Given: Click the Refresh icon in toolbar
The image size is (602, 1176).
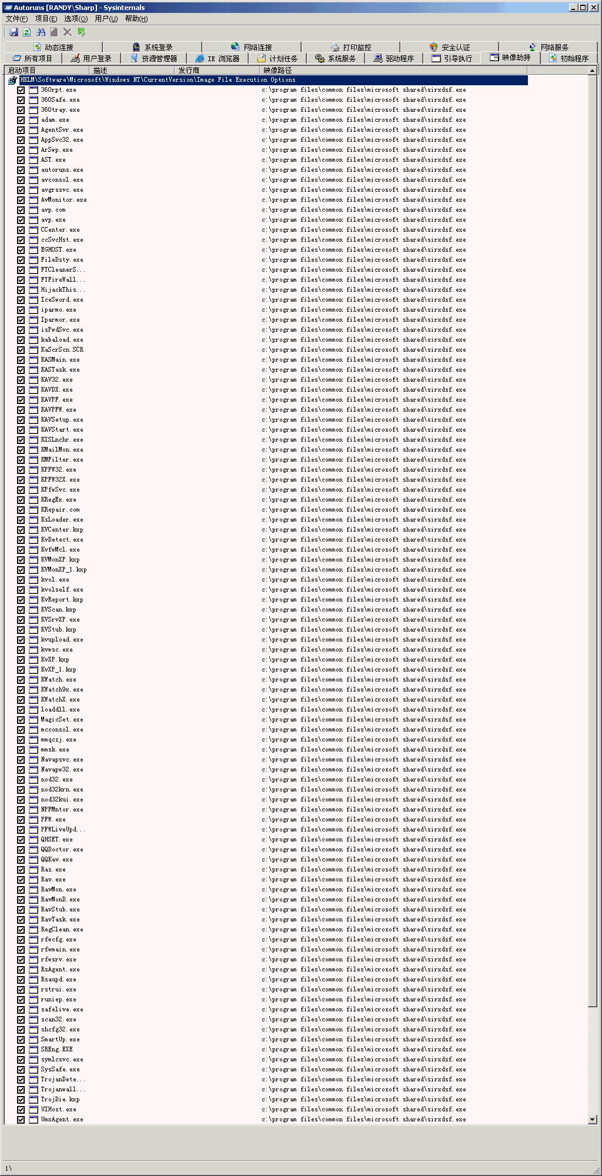Looking at the screenshot, I should click(26, 32).
